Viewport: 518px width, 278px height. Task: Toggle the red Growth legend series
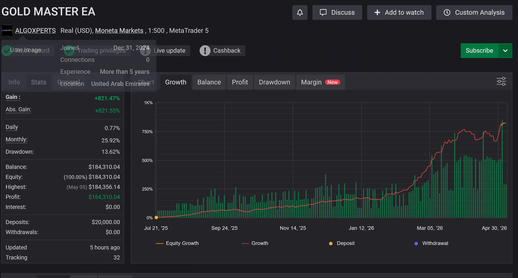255,243
